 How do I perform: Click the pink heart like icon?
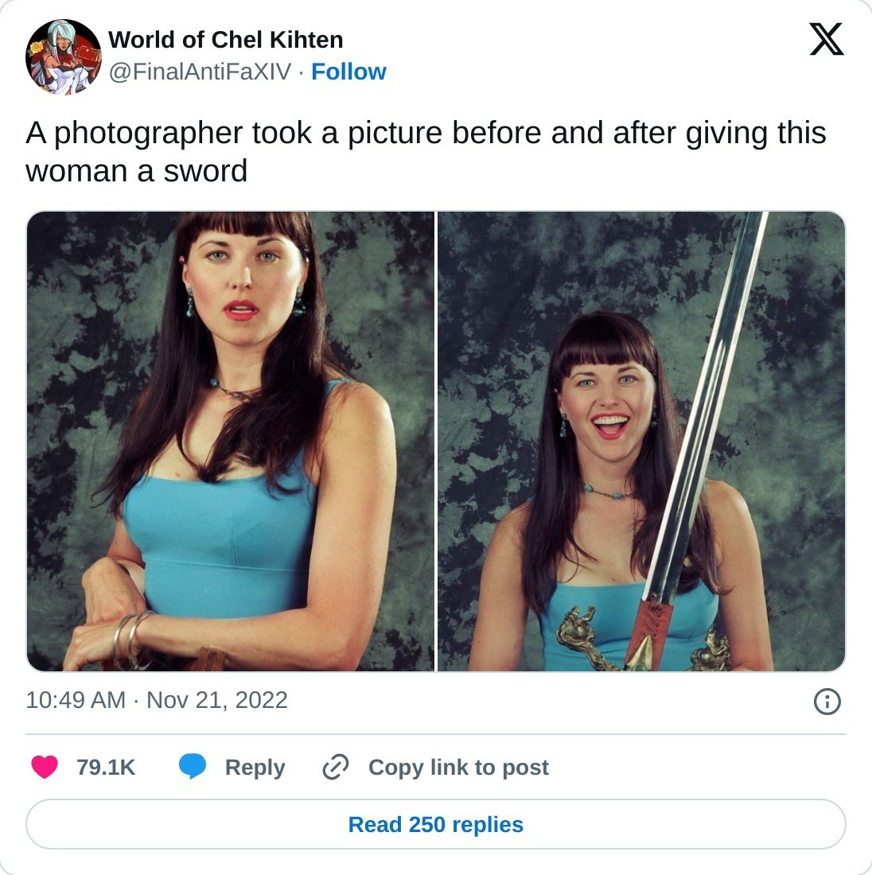[45, 767]
